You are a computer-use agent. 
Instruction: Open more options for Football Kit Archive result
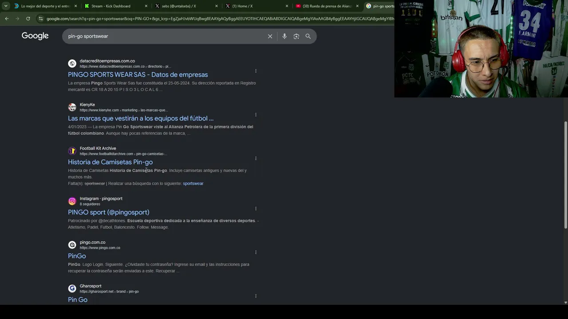256,158
